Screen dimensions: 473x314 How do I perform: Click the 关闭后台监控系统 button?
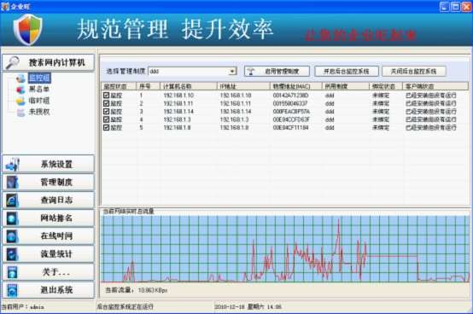413,72
